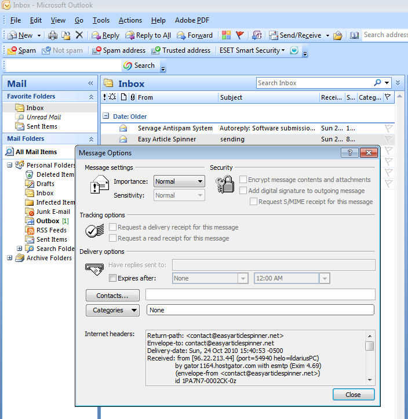Click the Search button with swirl icon
The height and width of the screenshot is (419, 408).
point(140,65)
